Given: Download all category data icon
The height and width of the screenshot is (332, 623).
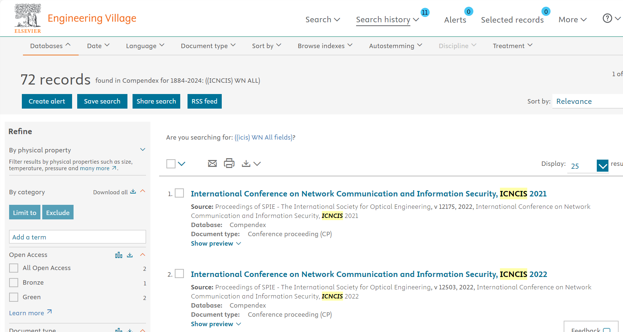Looking at the screenshot, I should click(x=133, y=192).
